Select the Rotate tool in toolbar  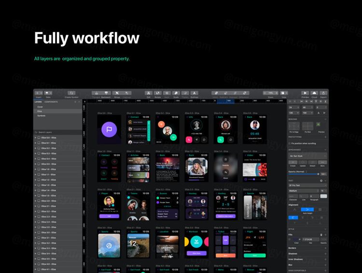coord(158,93)
